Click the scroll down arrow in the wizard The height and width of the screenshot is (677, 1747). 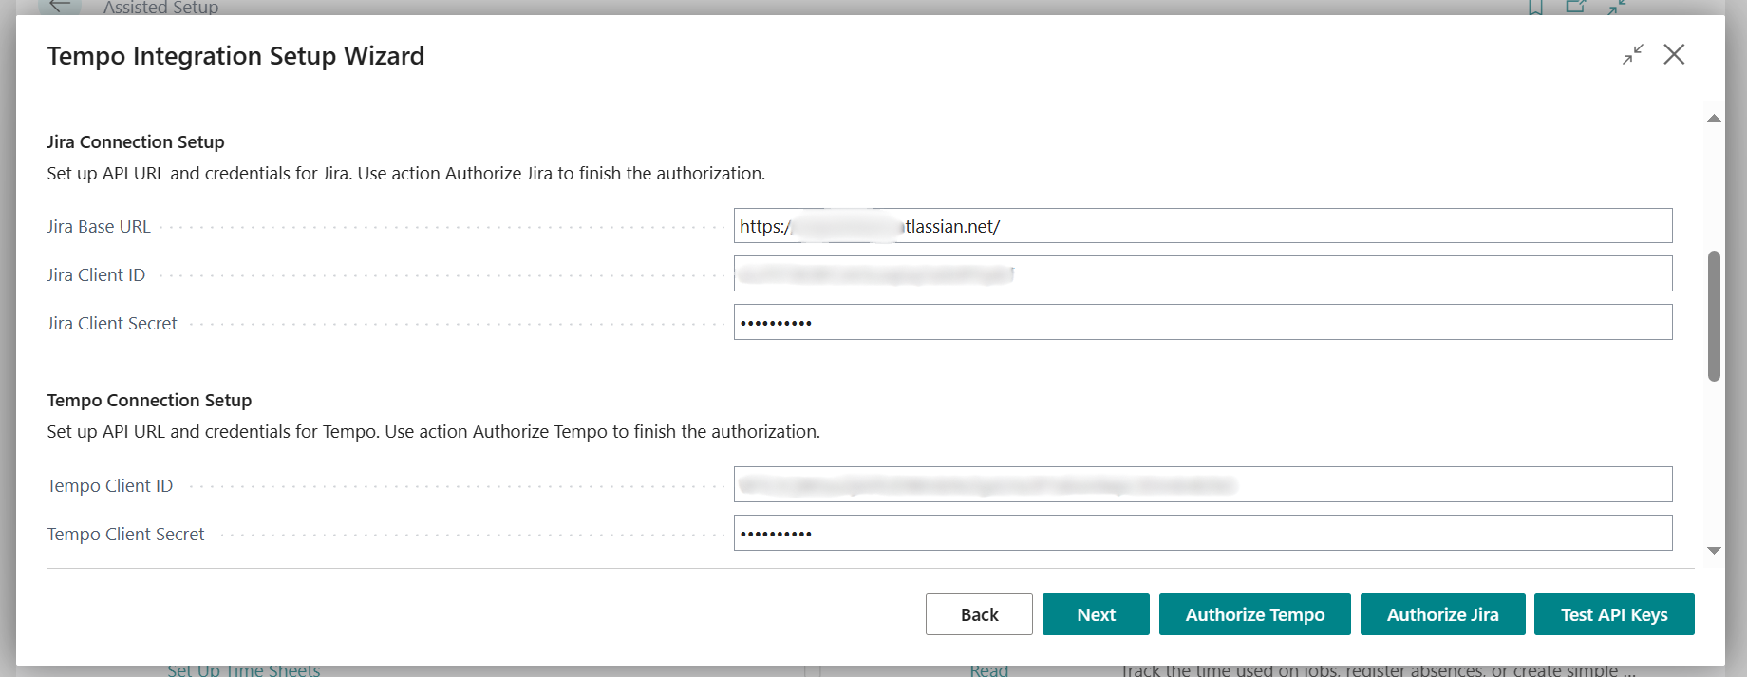[x=1714, y=551]
